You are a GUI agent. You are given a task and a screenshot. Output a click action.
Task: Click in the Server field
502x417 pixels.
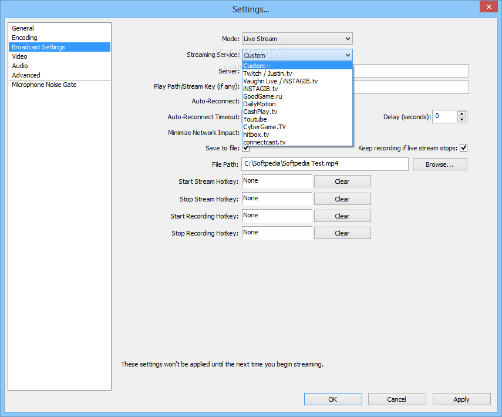click(411, 71)
